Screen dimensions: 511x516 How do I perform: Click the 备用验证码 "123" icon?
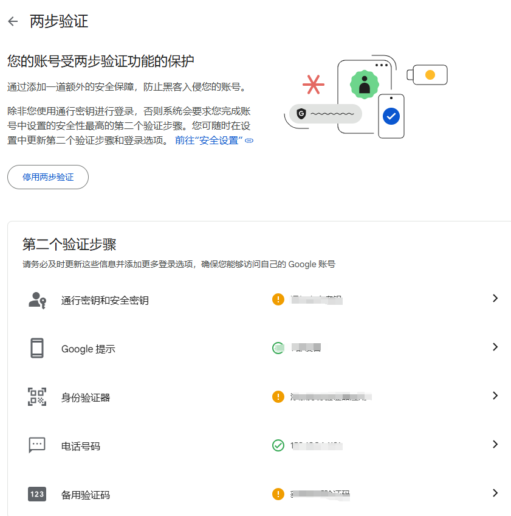pyautogui.click(x=38, y=493)
